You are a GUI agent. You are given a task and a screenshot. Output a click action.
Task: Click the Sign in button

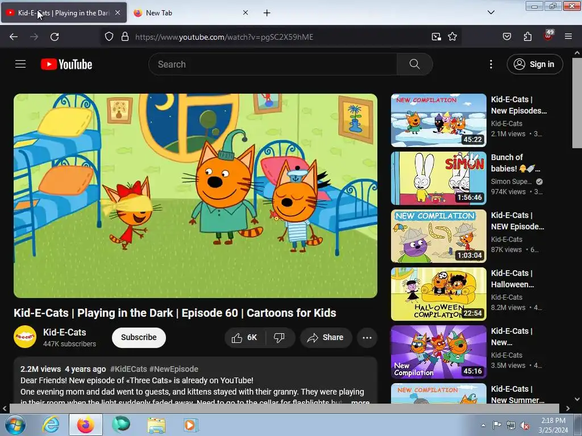(534, 64)
